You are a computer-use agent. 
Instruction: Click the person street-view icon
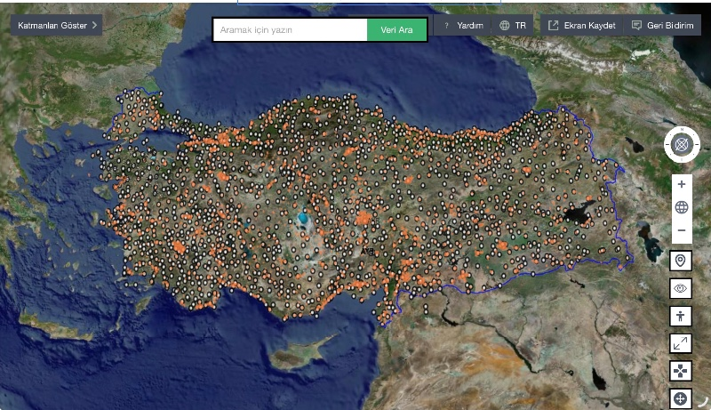681,316
